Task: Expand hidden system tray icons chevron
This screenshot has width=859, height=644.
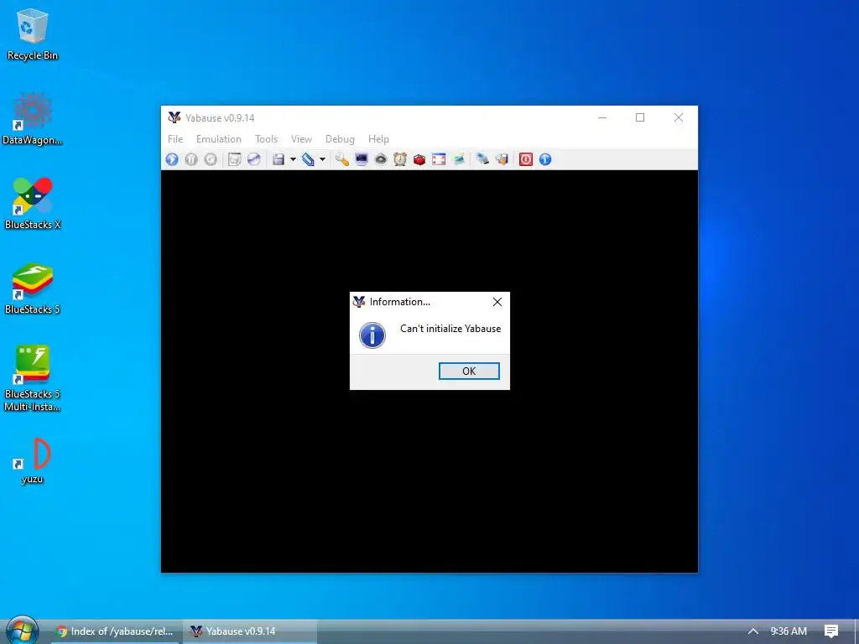Action: coord(753,631)
